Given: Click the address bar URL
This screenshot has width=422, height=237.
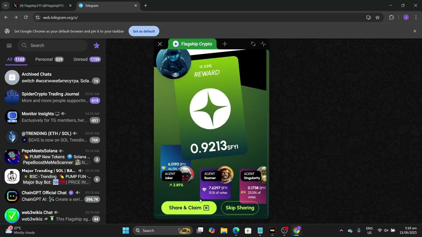Looking at the screenshot, I should pos(60,17).
